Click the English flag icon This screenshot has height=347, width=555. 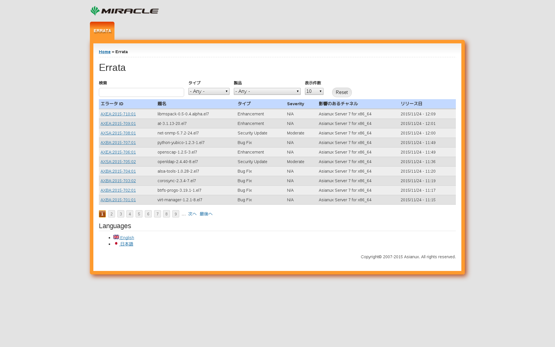[116, 237]
